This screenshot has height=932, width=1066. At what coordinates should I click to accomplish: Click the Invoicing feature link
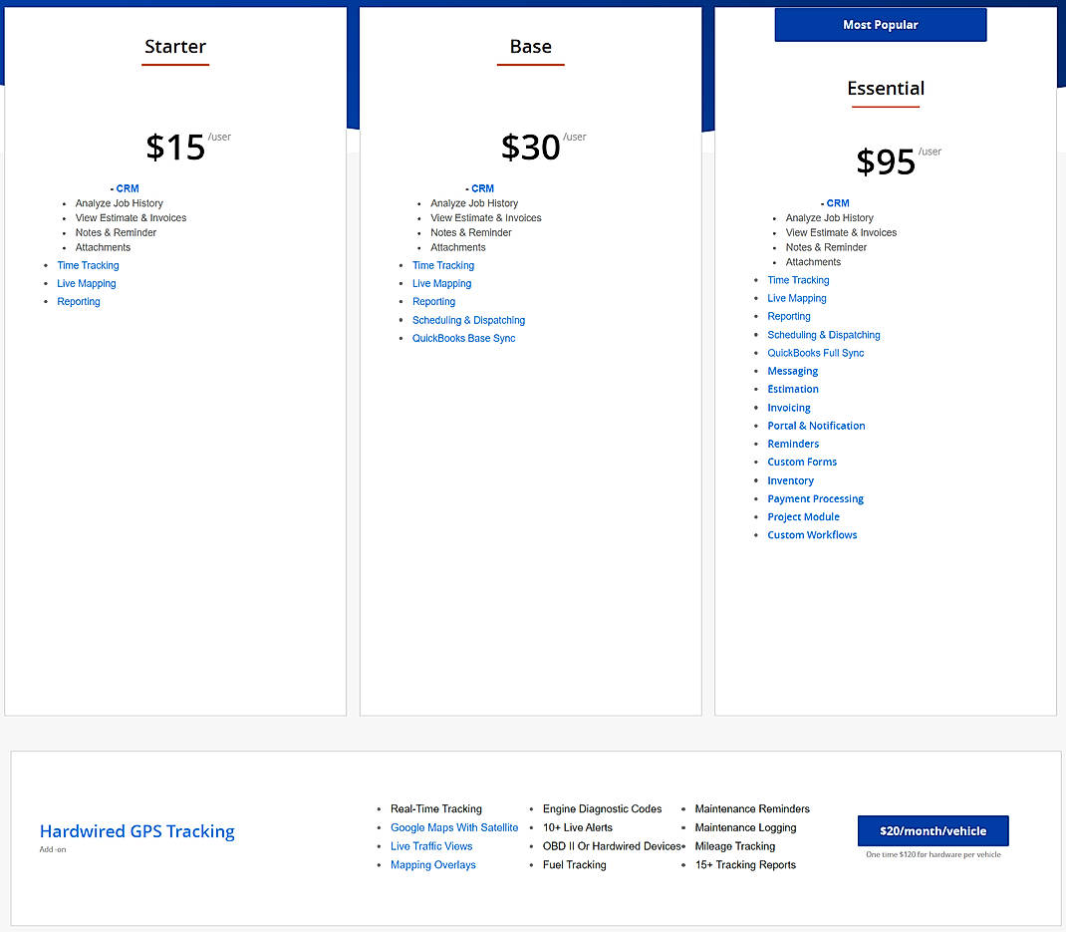click(x=789, y=408)
